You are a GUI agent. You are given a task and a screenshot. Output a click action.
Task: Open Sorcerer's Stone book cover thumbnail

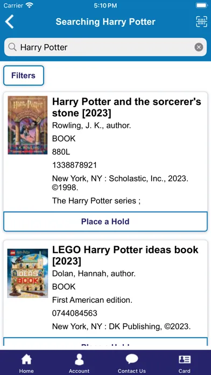pyautogui.click(x=27, y=125)
